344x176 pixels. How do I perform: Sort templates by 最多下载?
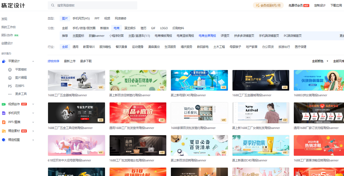pos(86,61)
